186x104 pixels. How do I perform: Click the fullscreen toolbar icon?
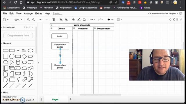pyautogui.click(x=174, y=19)
